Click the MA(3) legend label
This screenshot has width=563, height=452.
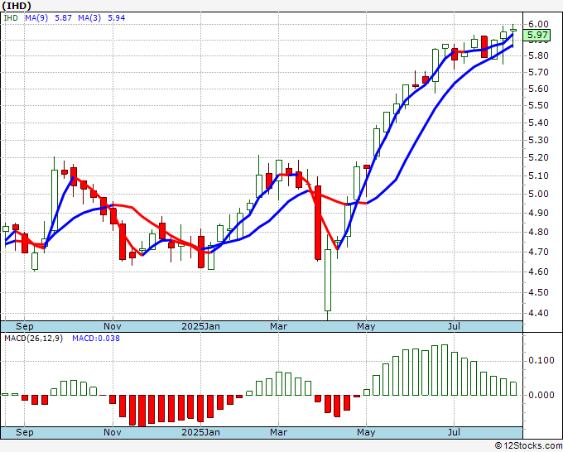[x=89, y=18]
